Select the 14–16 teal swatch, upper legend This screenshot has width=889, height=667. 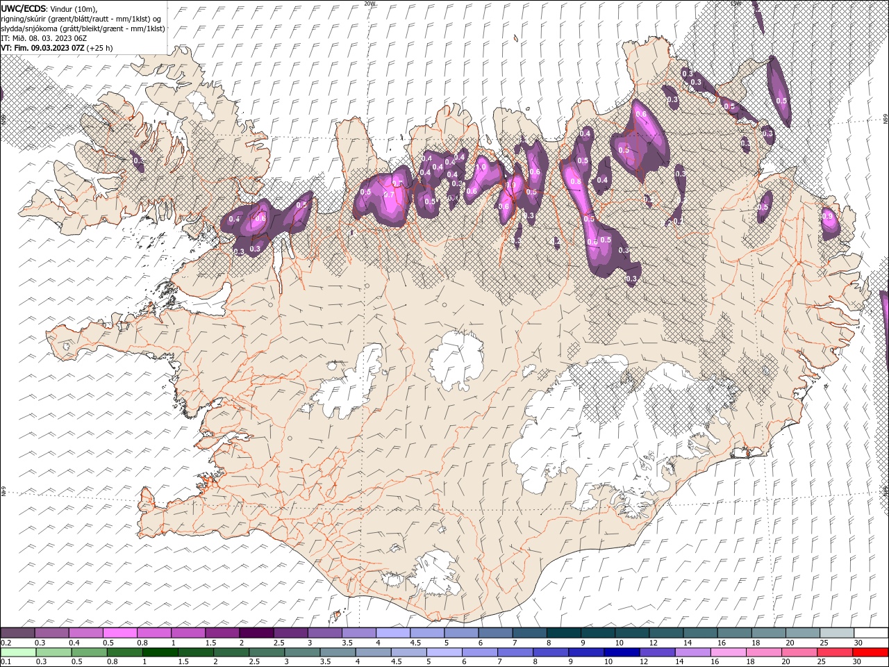pyautogui.click(x=700, y=633)
